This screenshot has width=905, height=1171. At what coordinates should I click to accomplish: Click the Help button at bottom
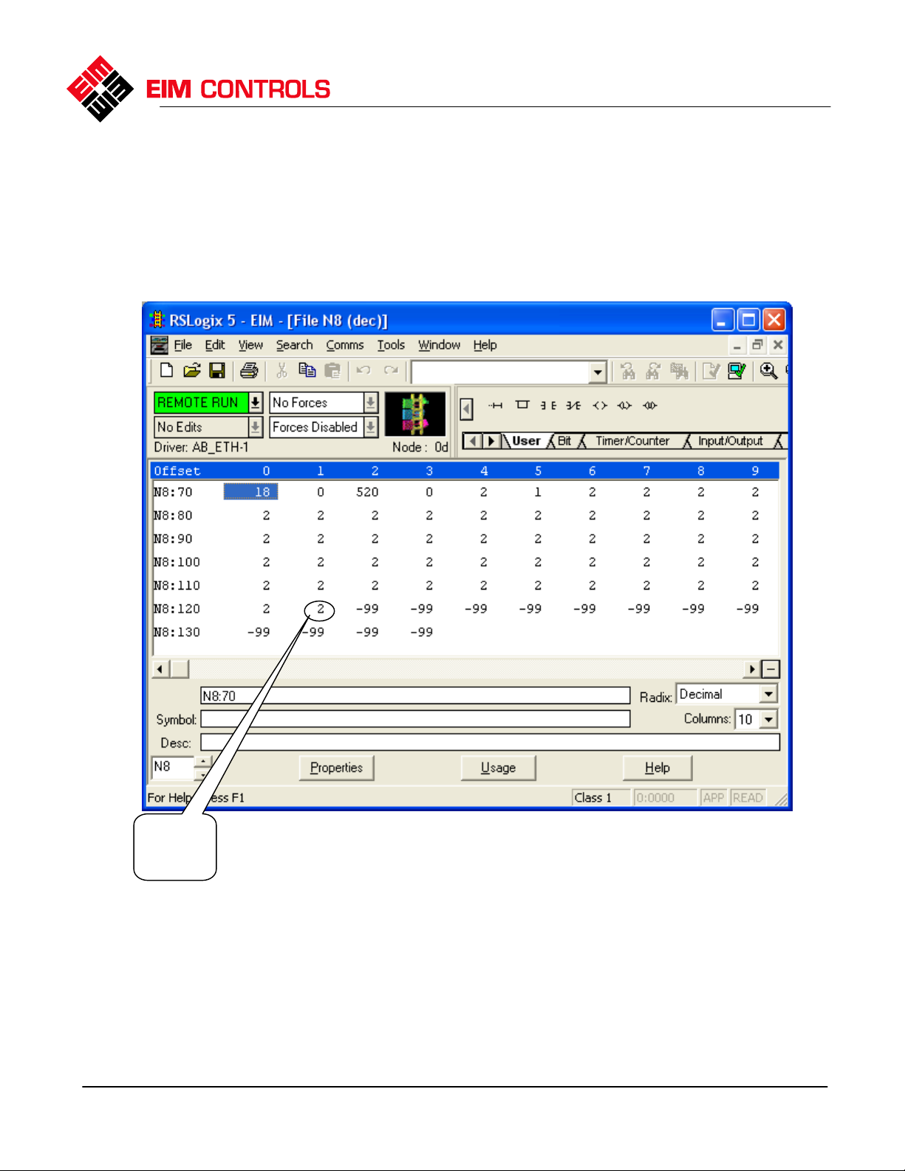[x=657, y=768]
